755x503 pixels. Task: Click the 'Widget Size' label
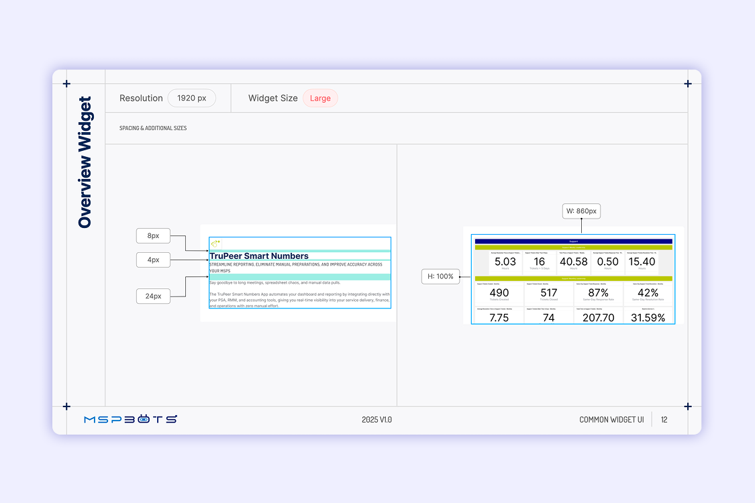click(x=273, y=98)
